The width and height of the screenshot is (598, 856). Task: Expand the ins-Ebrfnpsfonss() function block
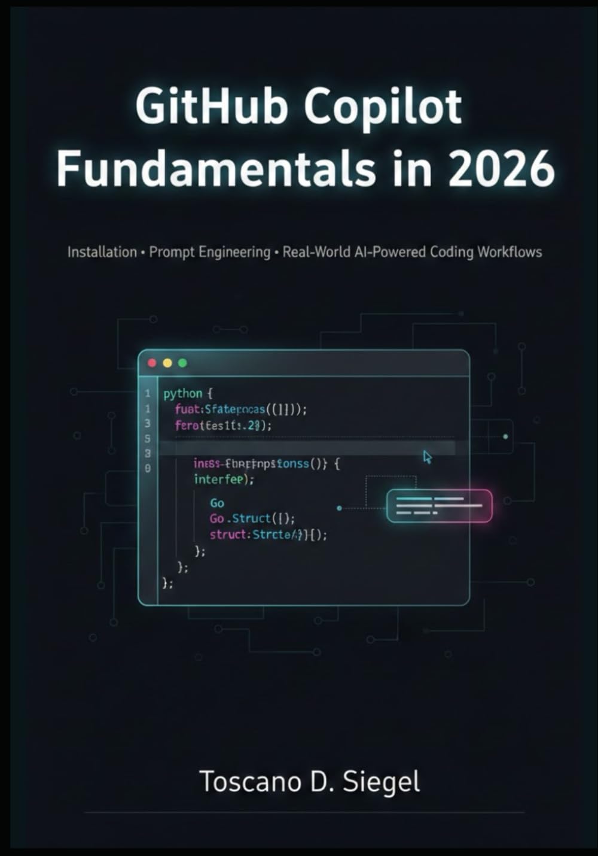point(263,463)
